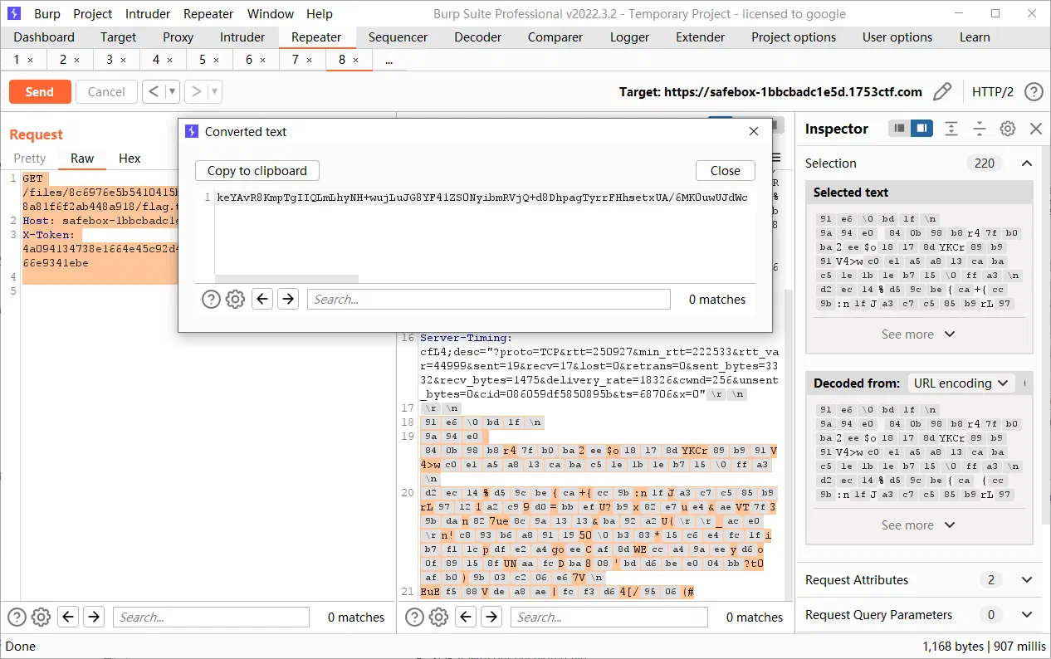Click previous match arrow below Response pane
Screen dimensions: 1051x659
tap(466, 617)
